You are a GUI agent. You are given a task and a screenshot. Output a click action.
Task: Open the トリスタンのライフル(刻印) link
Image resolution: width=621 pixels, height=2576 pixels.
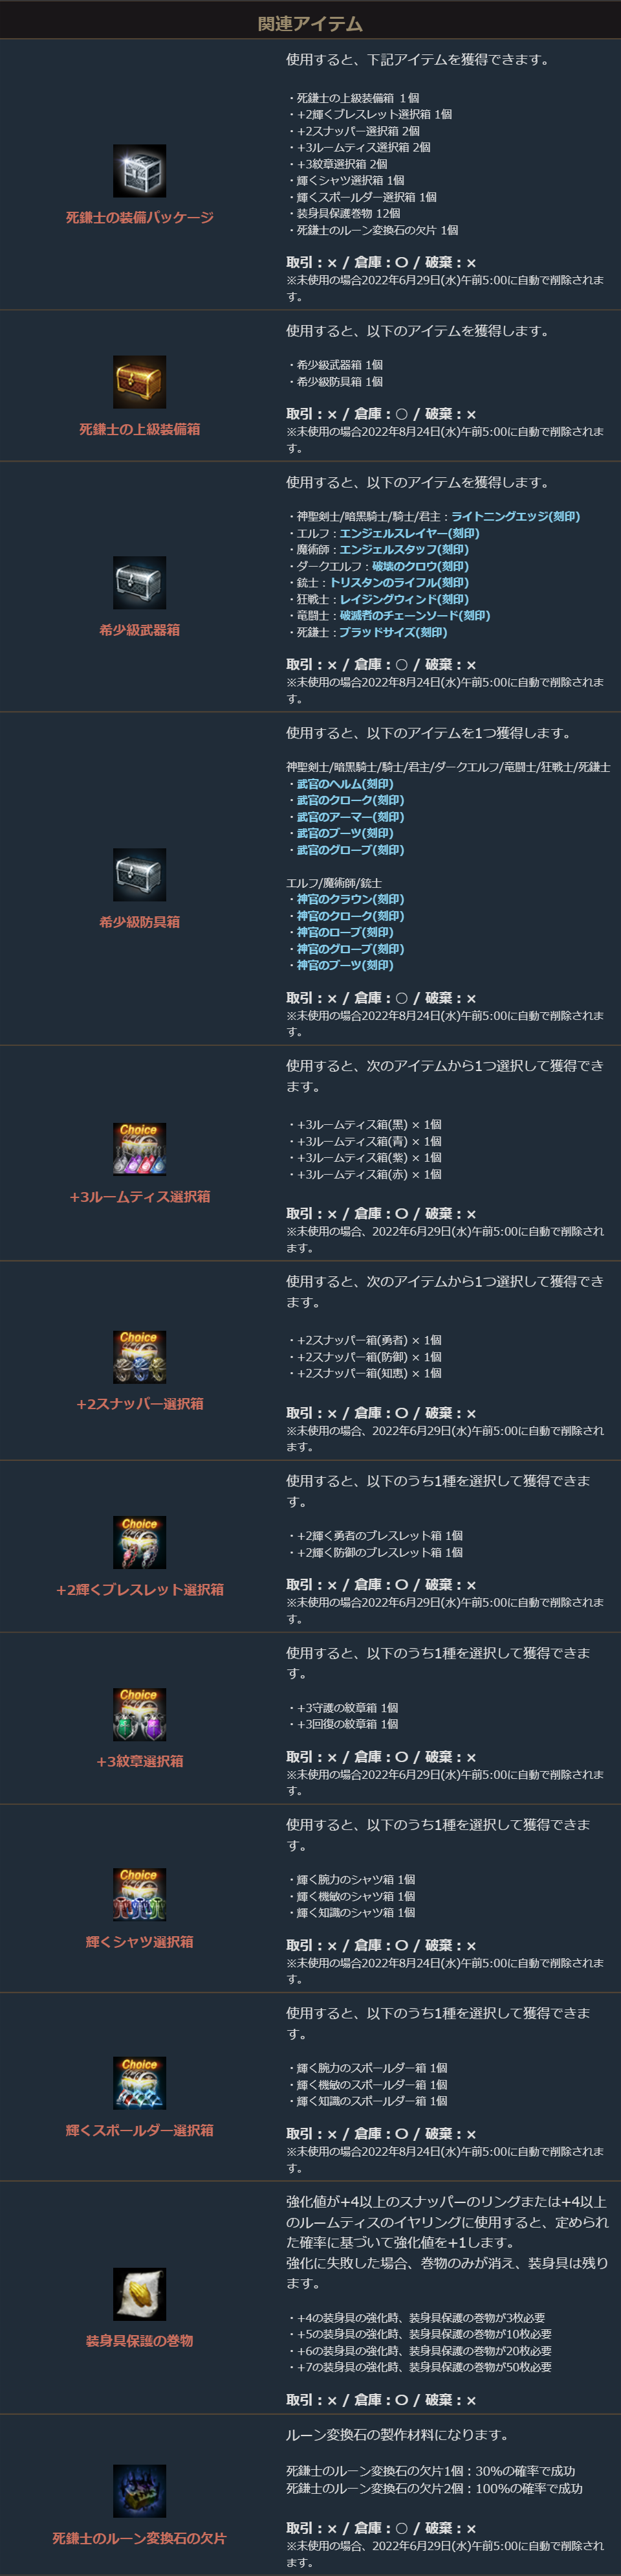tap(399, 582)
